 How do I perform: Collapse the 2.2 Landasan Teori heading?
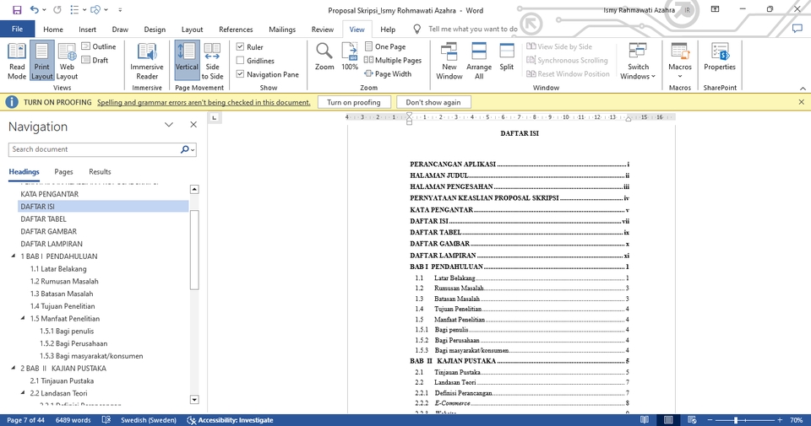pyautogui.click(x=23, y=393)
